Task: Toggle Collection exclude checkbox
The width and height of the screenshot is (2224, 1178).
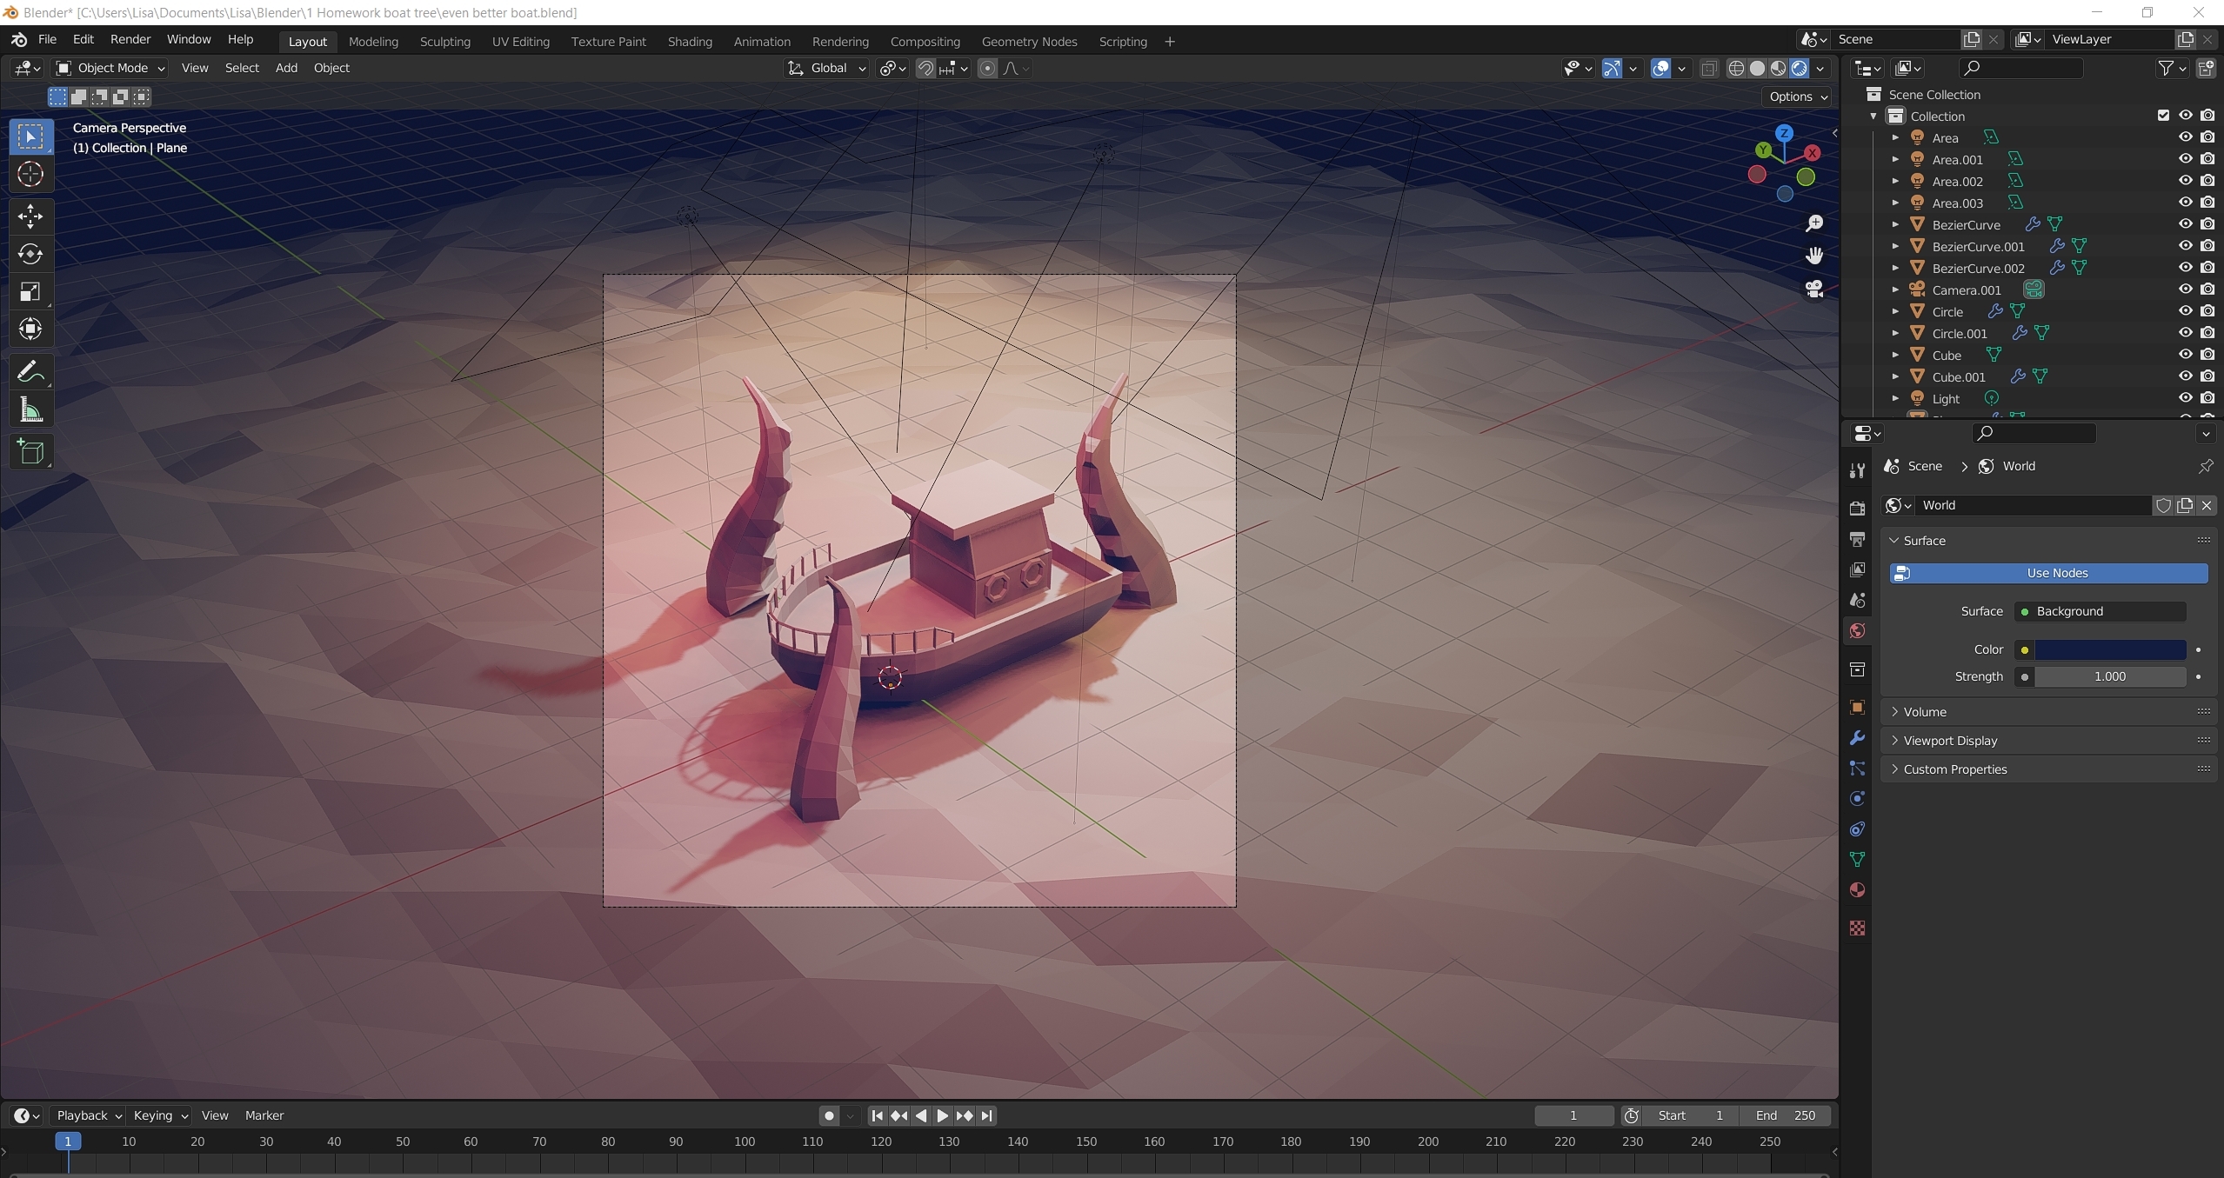Action: 2163,116
